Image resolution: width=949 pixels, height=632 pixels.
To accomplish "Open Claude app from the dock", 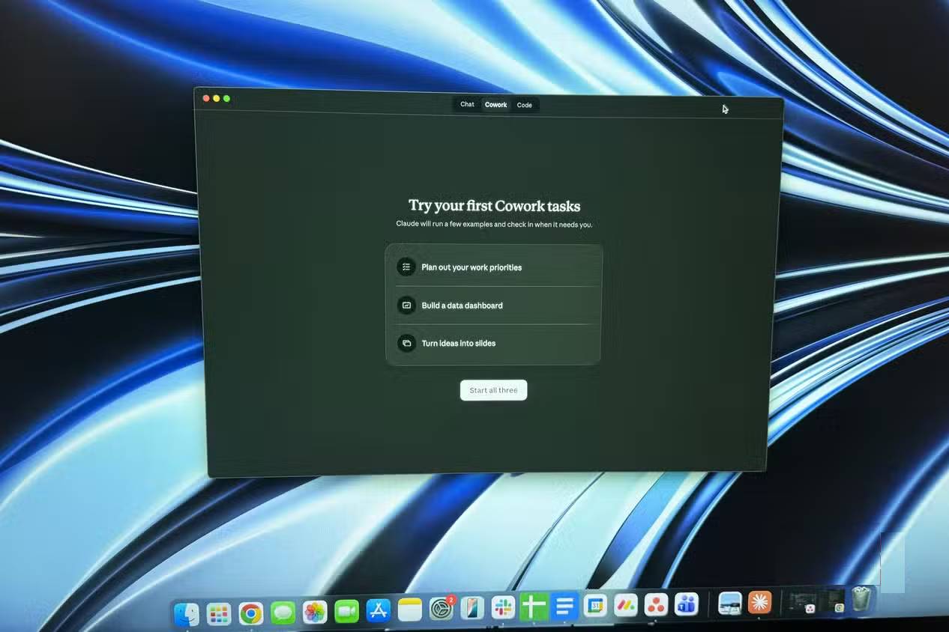I will 759,603.
